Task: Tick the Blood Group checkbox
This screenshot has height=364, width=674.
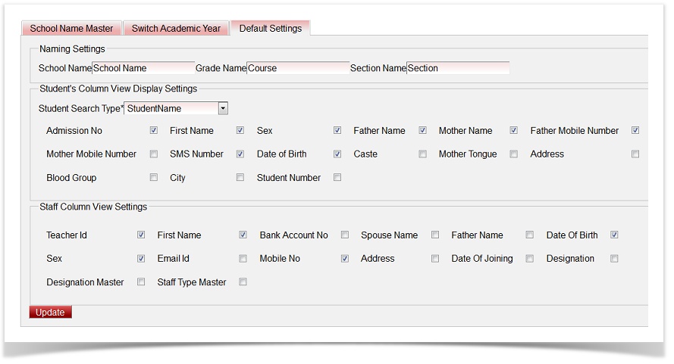Action: tap(154, 178)
